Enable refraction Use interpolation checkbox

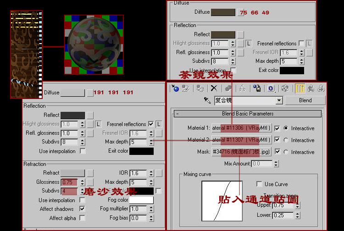[82, 200]
